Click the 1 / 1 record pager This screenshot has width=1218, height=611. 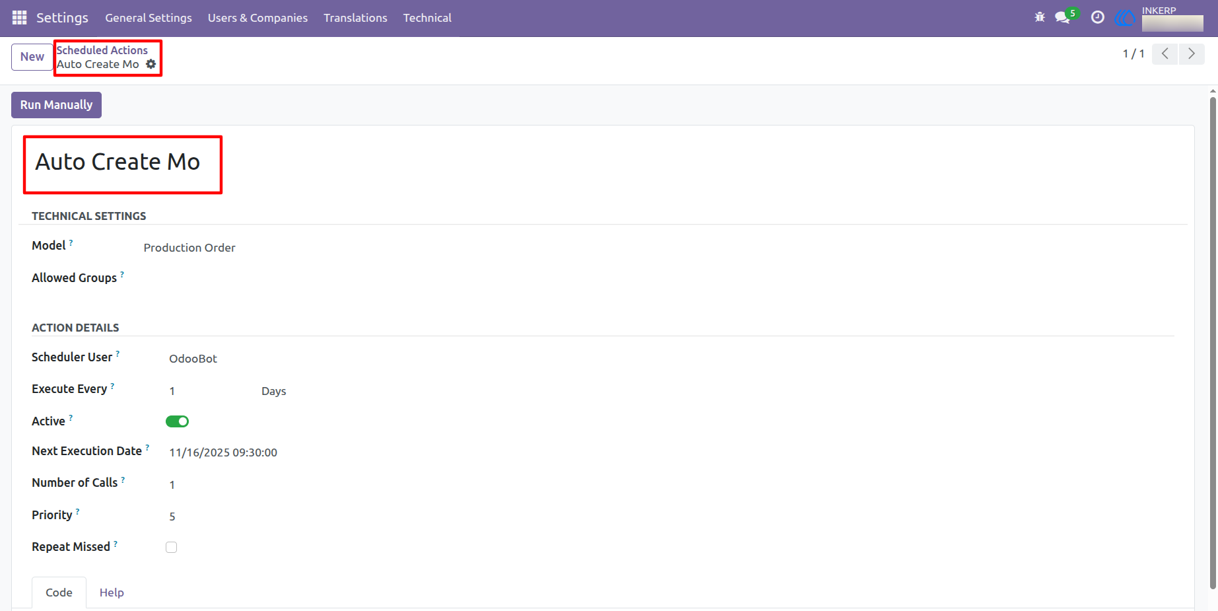pyautogui.click(x=1133, y=54)
